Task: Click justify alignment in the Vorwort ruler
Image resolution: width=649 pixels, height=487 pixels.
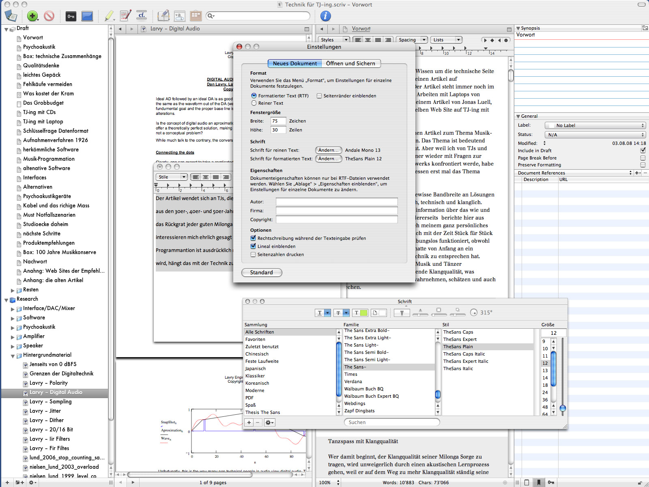Action: 378,40
